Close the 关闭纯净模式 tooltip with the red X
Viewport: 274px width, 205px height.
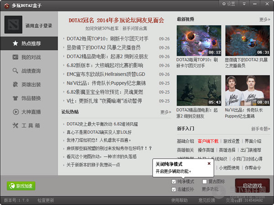(x=209, y=164)
